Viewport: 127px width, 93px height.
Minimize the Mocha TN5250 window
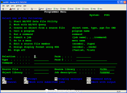click(119, 2)
